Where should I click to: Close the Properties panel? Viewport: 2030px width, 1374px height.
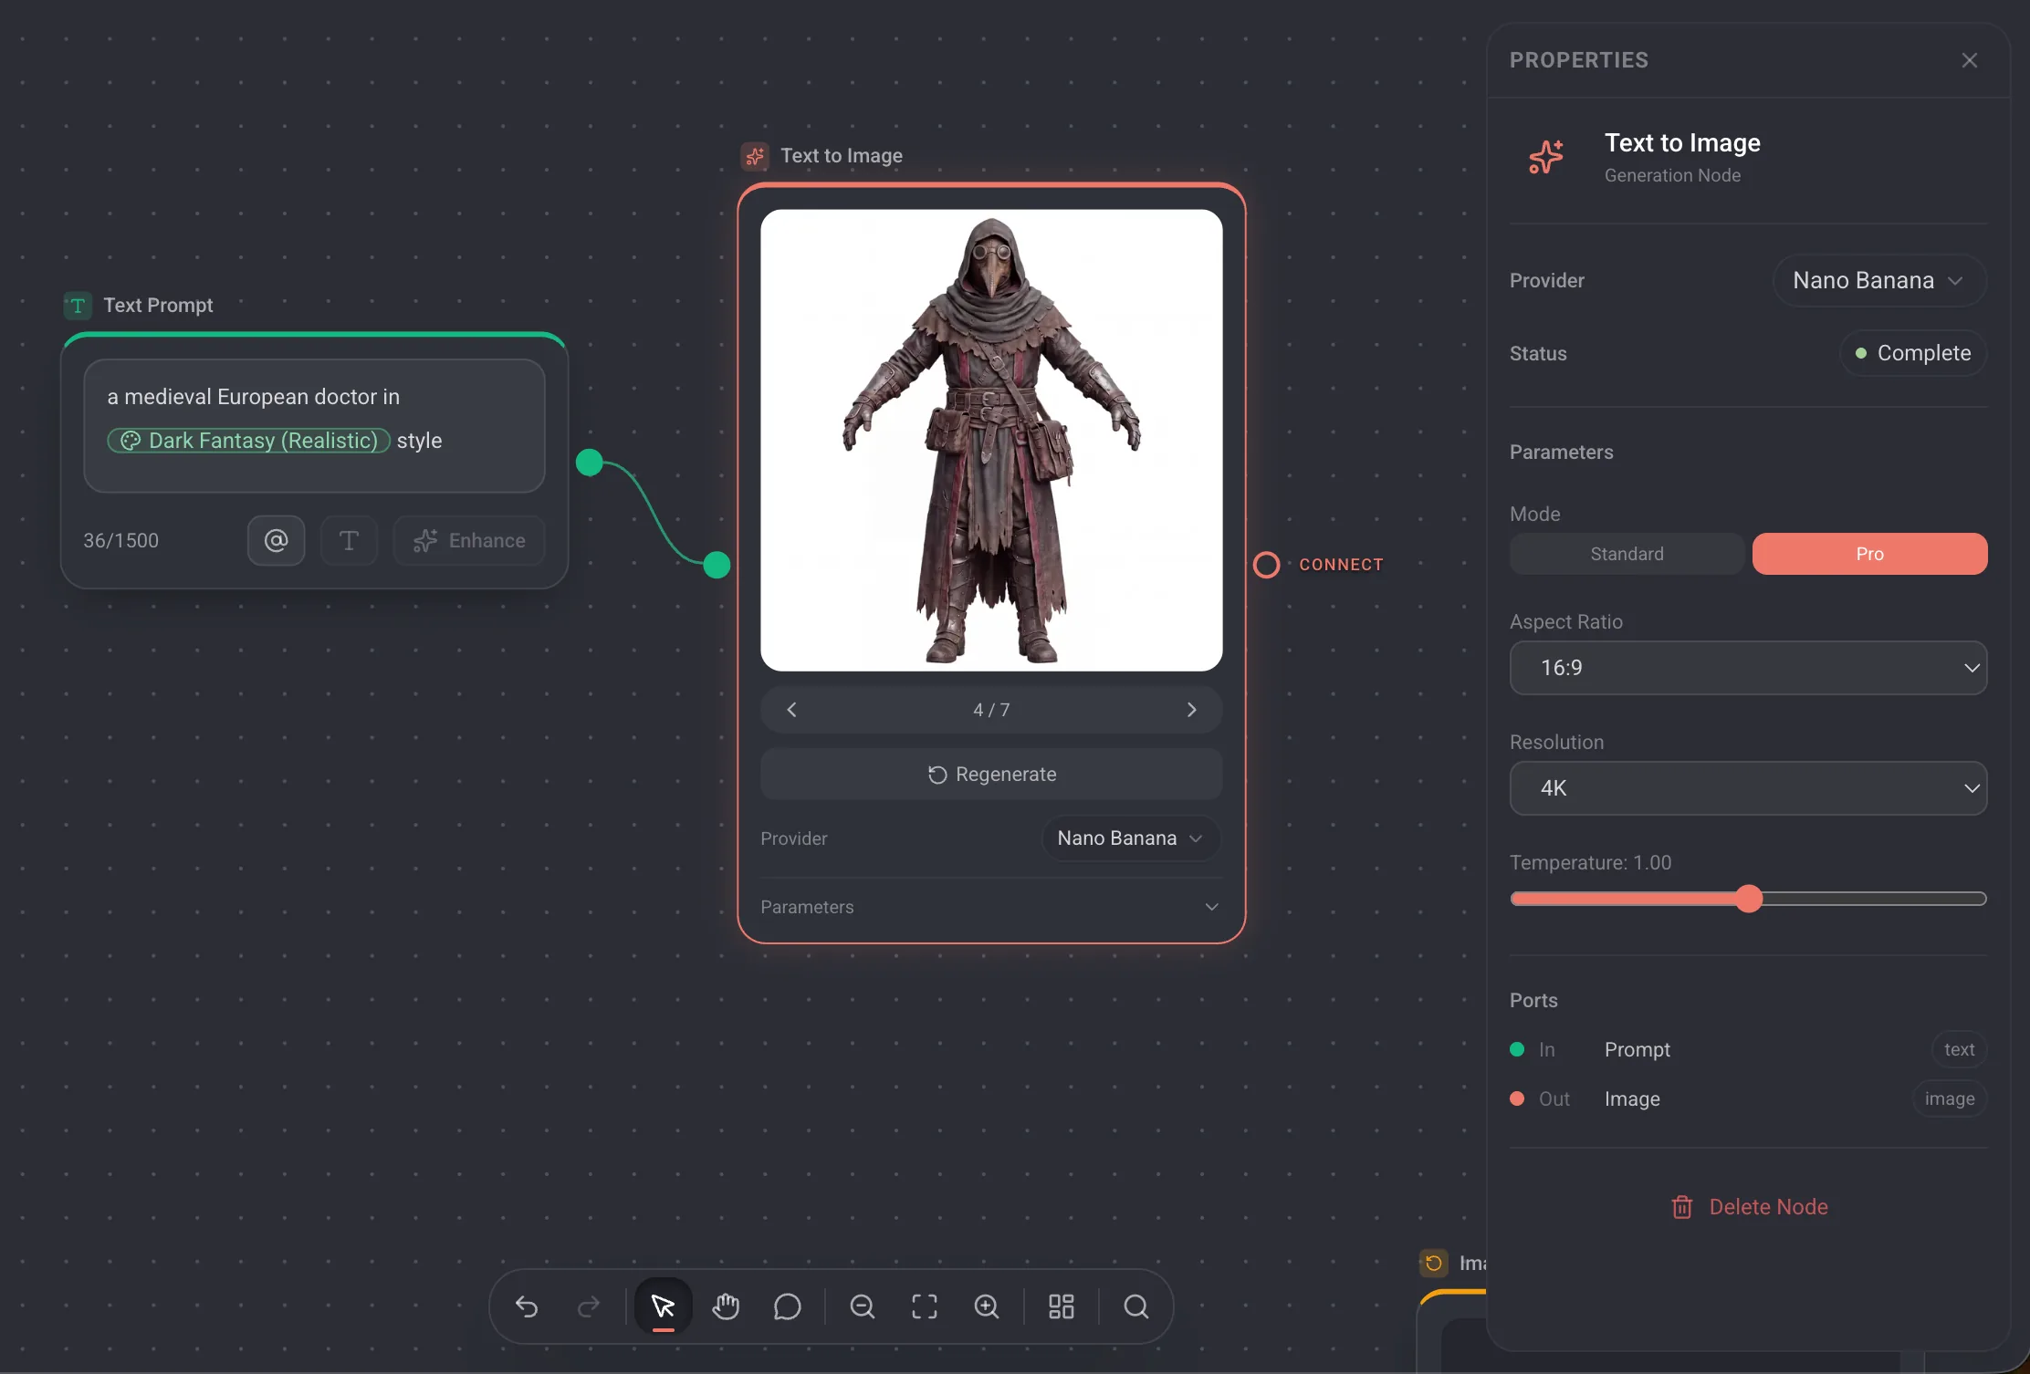pos(1970,60)
